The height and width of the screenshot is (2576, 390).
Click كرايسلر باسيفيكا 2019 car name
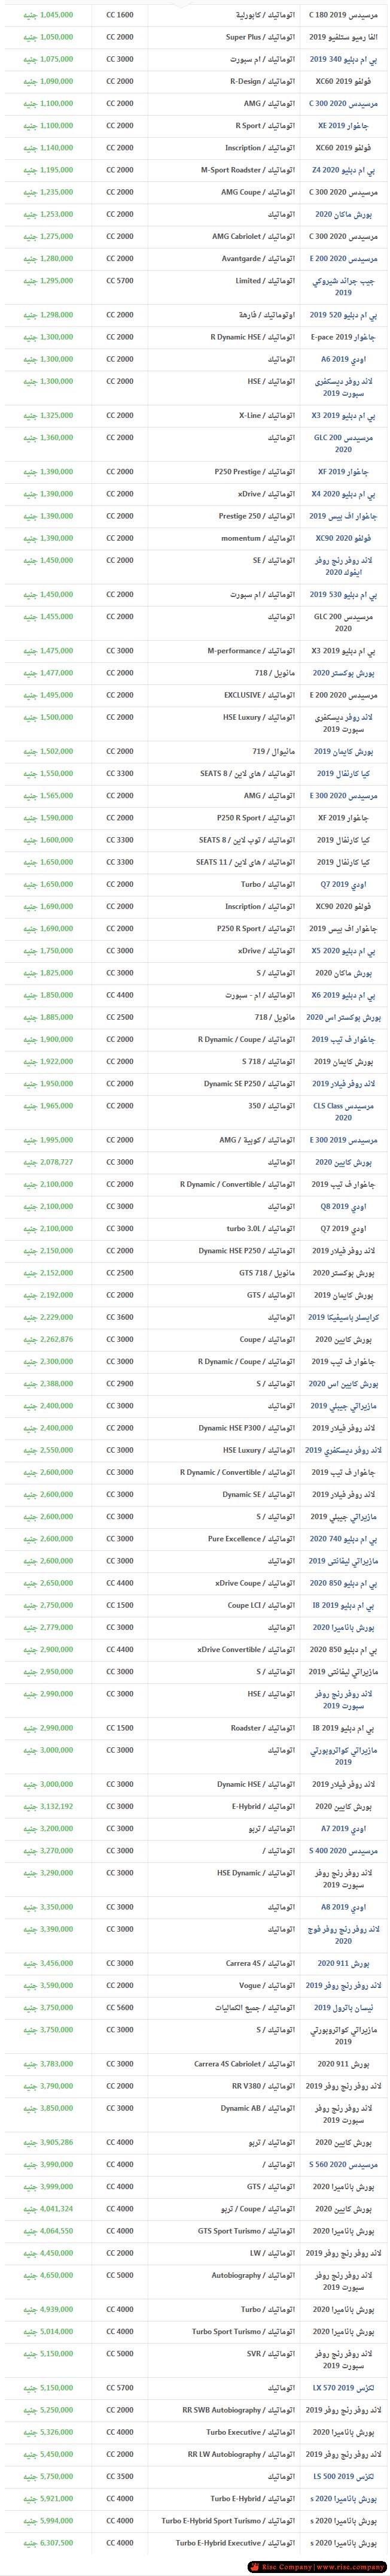click(343, 1317)
